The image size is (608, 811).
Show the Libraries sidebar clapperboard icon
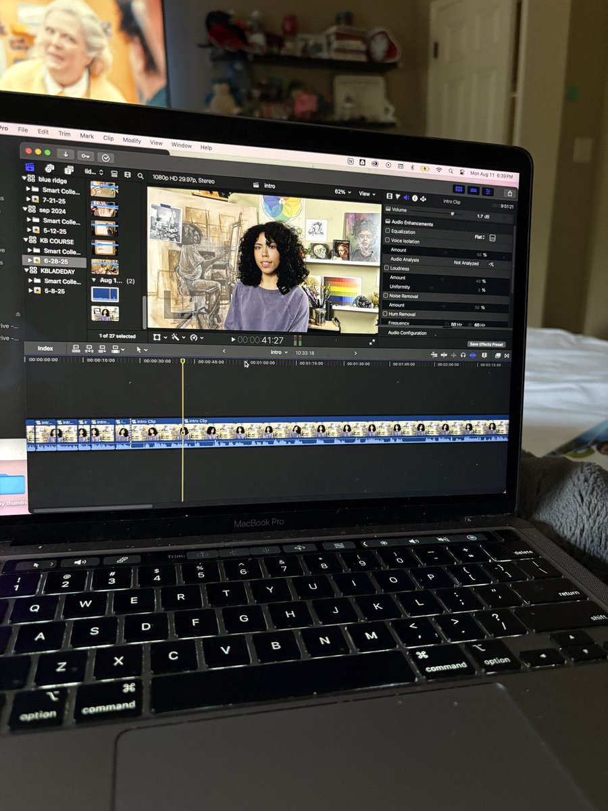click(30, 167)
